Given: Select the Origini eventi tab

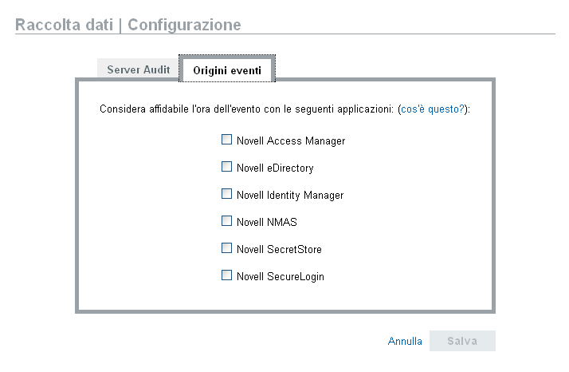Looking at the screenshot, I should (x=227, y=70).
